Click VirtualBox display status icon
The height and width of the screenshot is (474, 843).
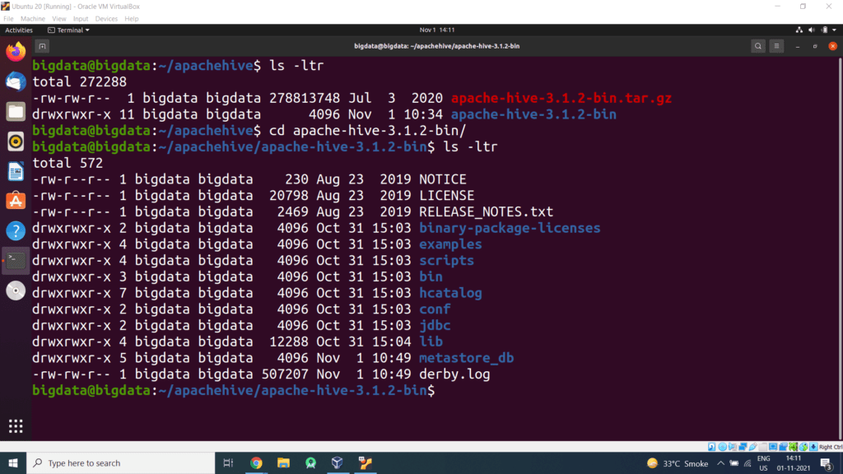coord(773,447)
